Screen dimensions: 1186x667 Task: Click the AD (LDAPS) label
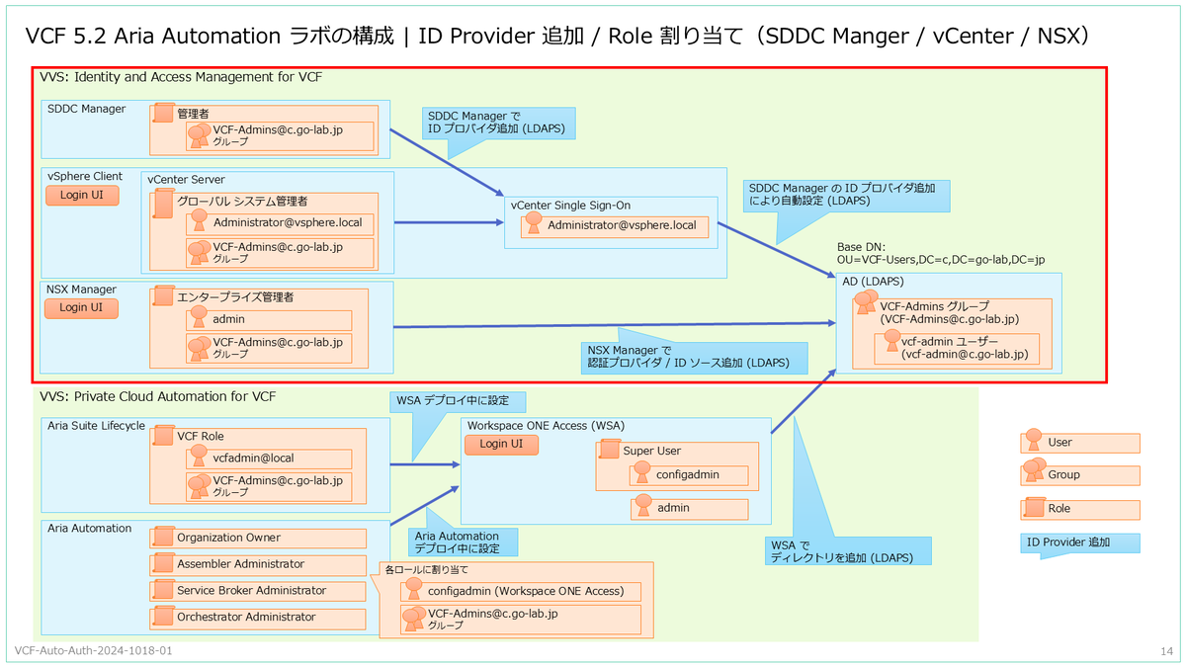pyautogui.click(x=875, y=282)
